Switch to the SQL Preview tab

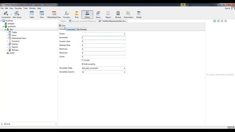(x=82, y=29)
